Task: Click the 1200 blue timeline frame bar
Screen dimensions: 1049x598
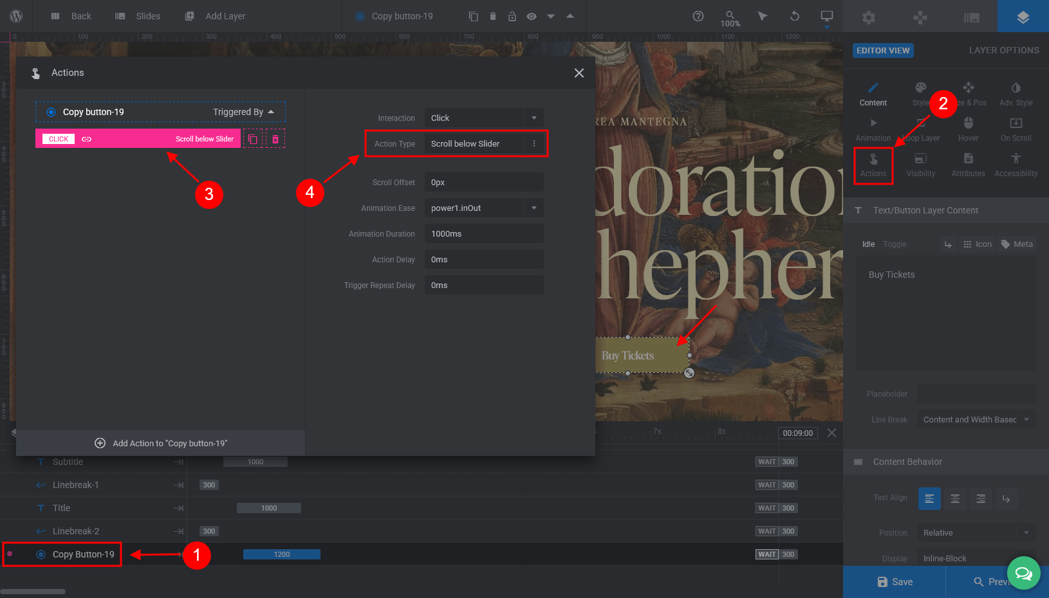Action: pos(282,554)
